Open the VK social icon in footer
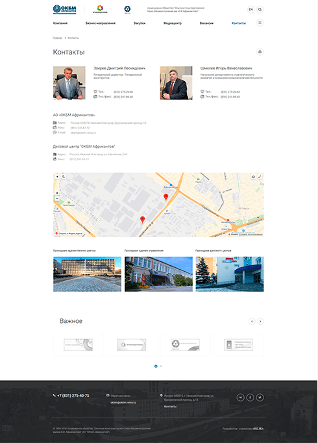The width and height of the screenshot is (318, 443). coord(240,398)
